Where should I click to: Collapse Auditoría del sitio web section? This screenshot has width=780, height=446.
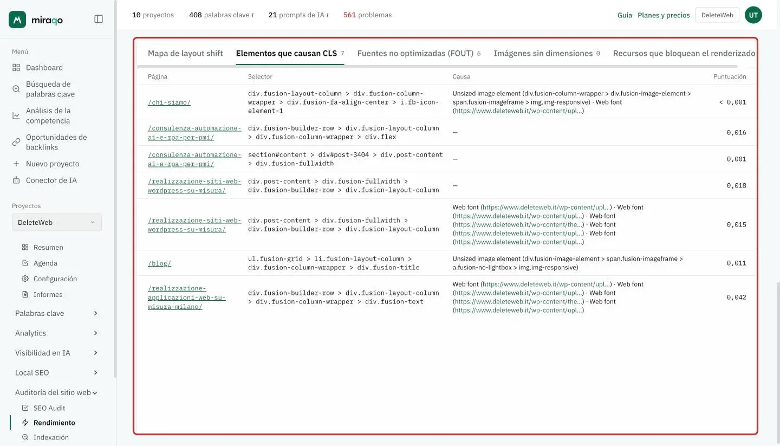point(56,392)
